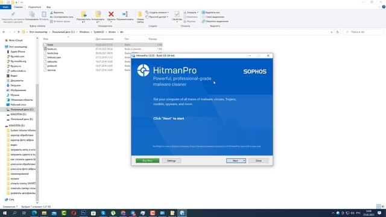Click the green Buy Now button
This screenshot has height=217, width=386.
(x=147, y=161)
